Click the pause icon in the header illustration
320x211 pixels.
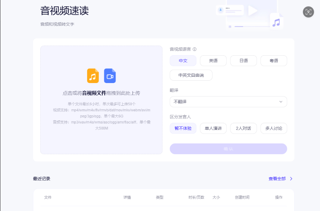point(230,27)
